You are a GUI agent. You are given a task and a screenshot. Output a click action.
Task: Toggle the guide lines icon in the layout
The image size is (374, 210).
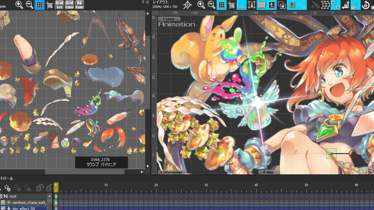click(252, 5)
